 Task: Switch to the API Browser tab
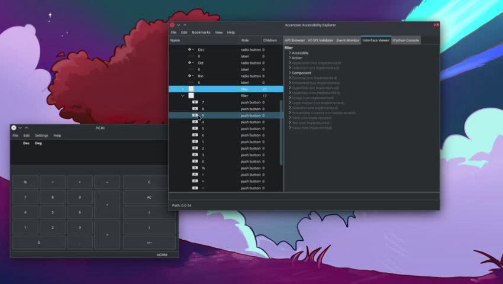[x=295, y=40]
